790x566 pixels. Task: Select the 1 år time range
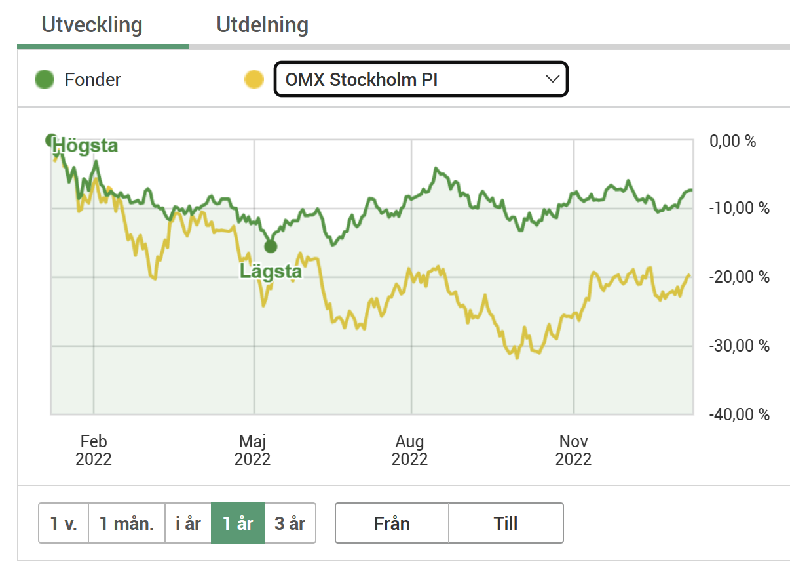click(237, 523)
